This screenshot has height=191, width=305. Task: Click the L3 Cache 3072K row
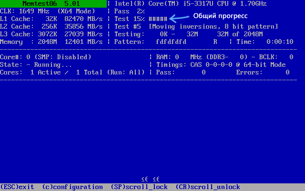51,34
